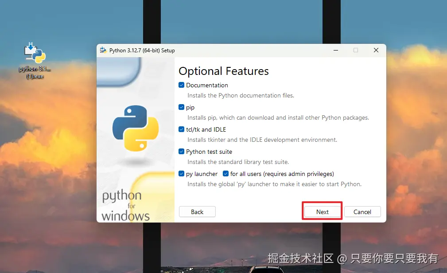Uncheck tcl/tk and IDLE checkbox

[181, 129]
